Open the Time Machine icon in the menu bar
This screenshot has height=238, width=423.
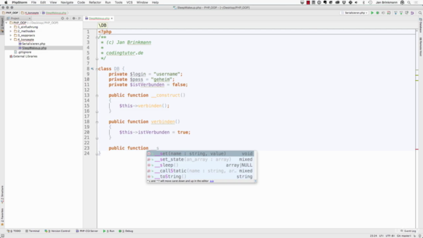(370, 3)
